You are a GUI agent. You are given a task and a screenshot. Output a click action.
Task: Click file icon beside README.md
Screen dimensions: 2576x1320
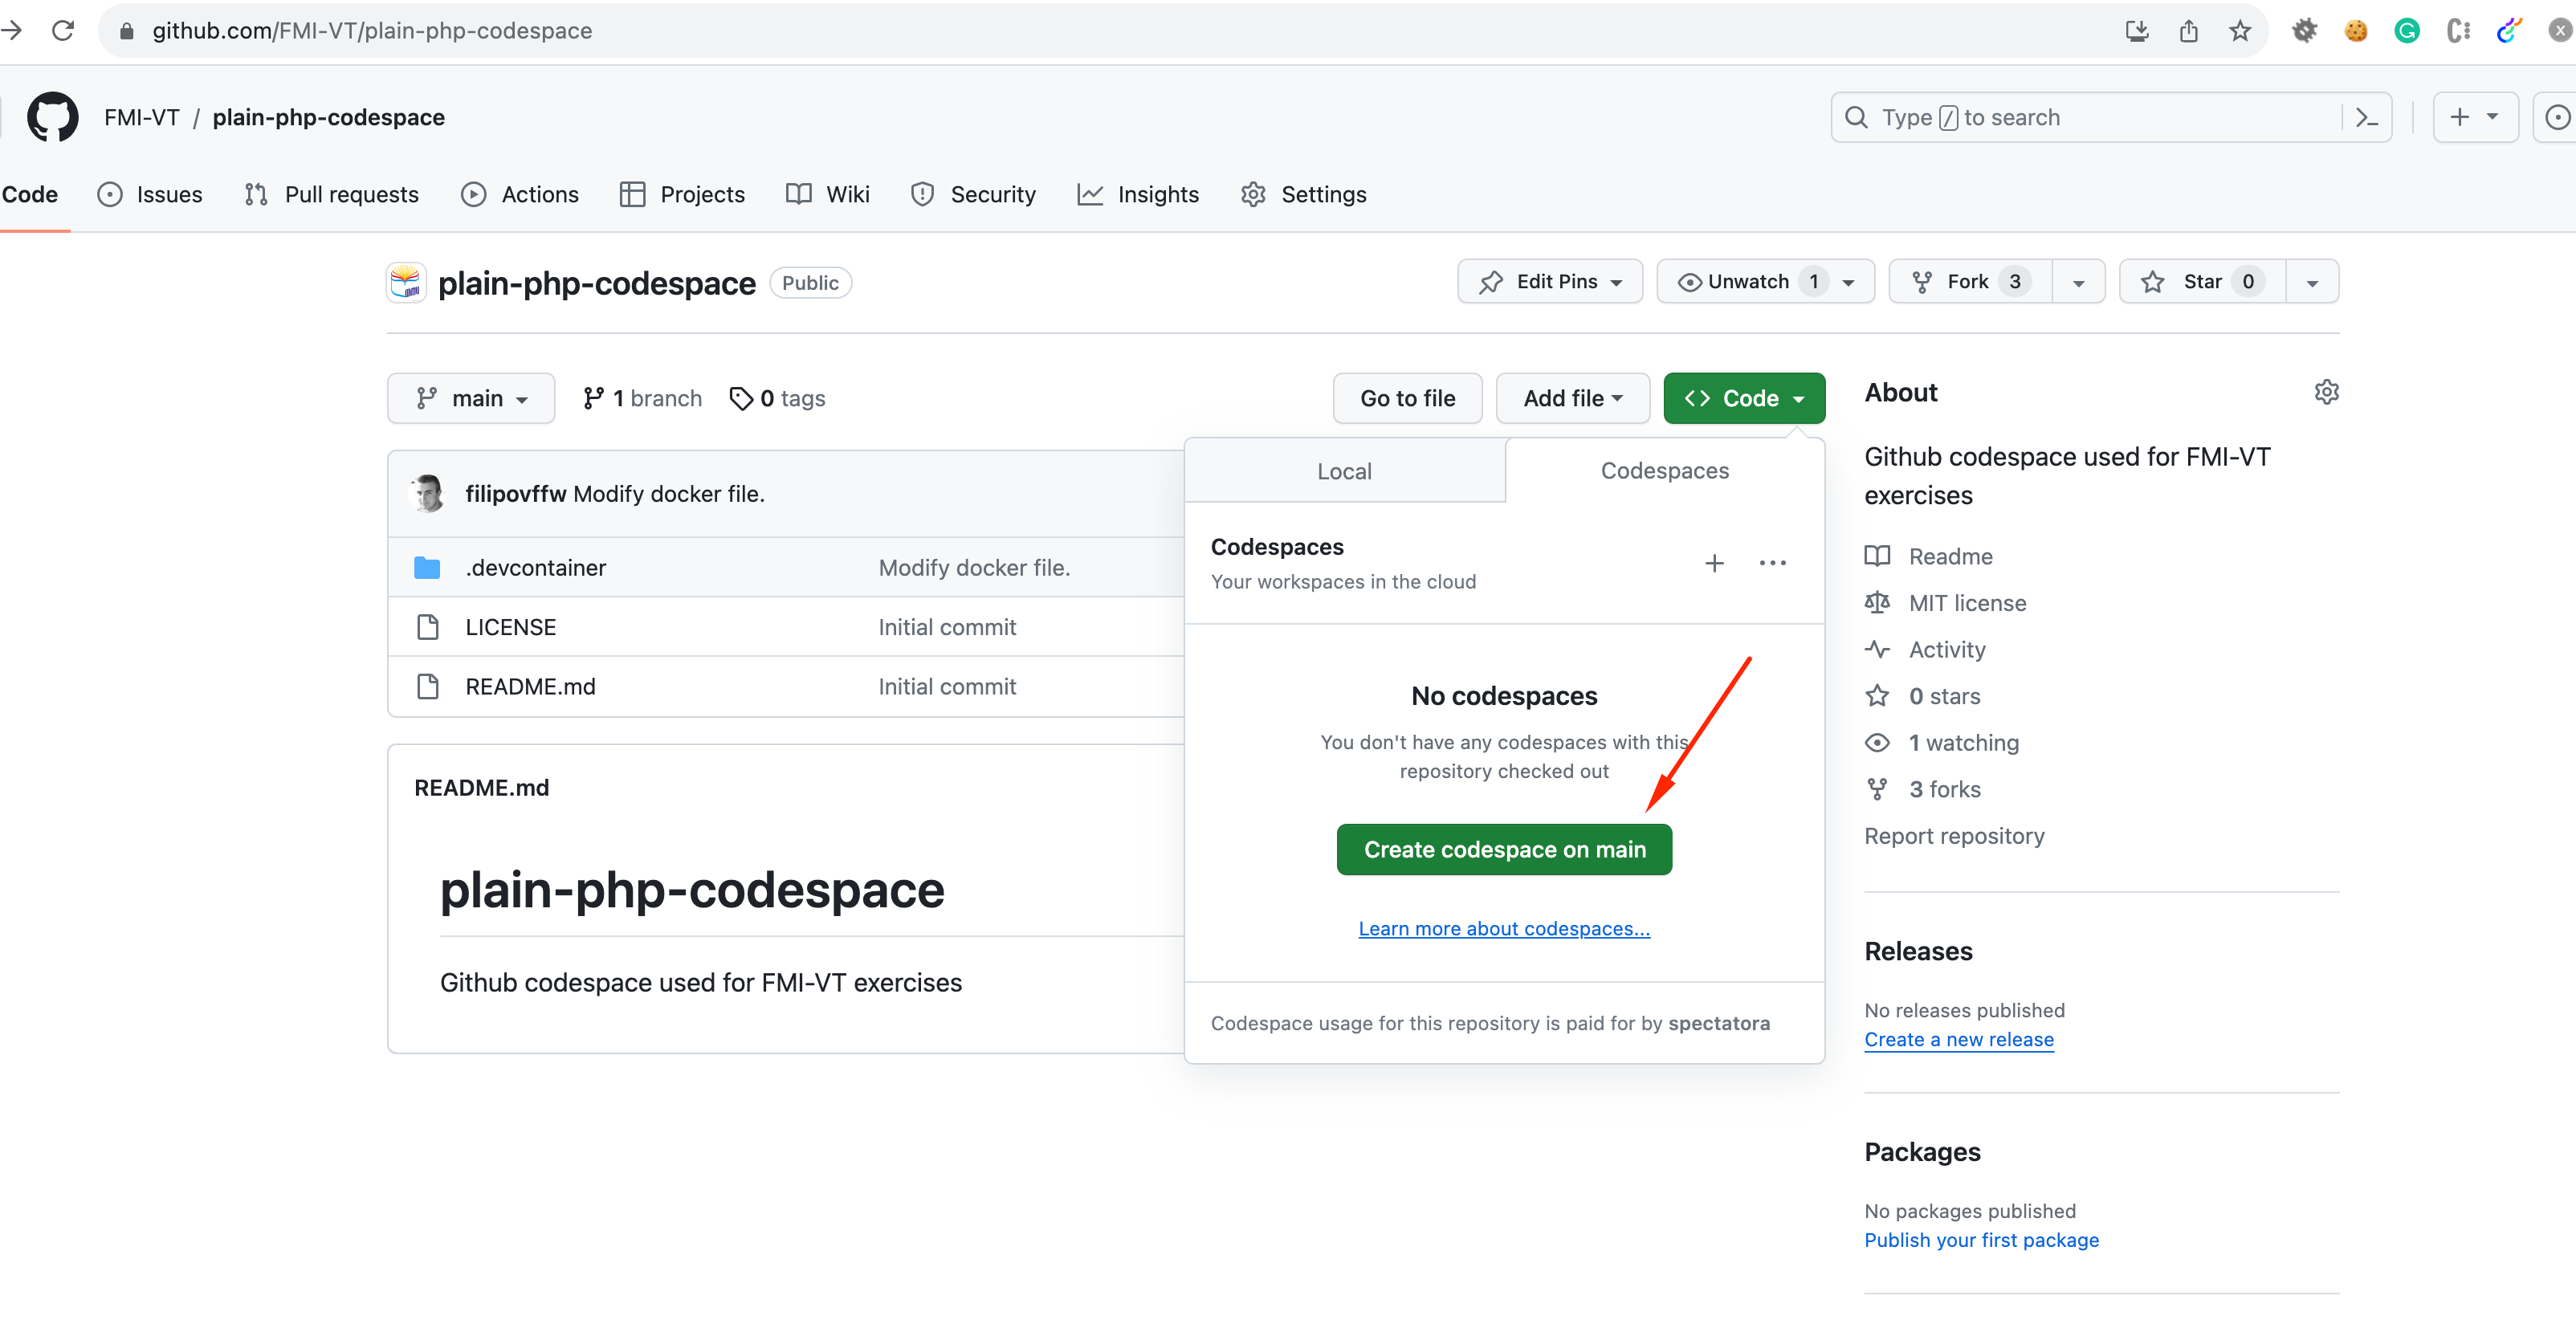click(427, 687)
